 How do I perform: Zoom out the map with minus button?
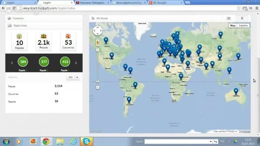[97, 87]
